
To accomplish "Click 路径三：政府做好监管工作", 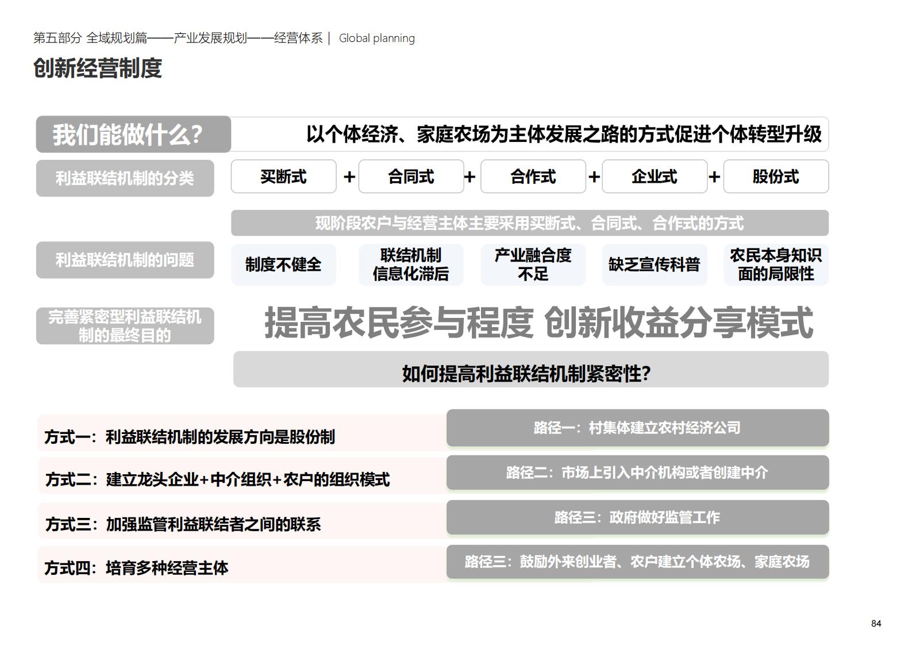I will coord(637,517).
